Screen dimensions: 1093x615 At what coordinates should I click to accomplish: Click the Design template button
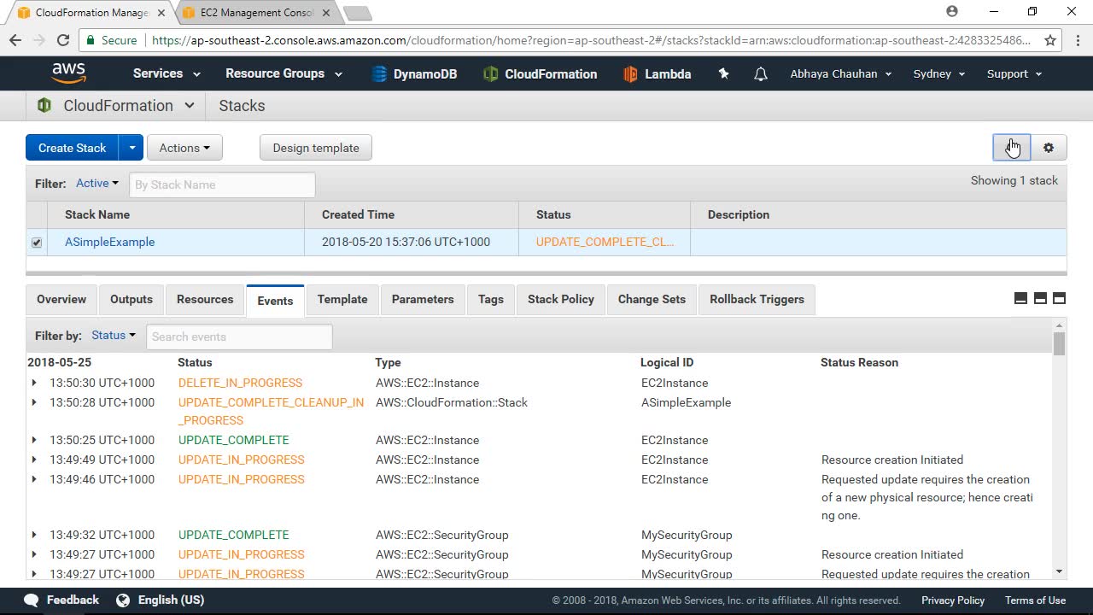(316, 148)
